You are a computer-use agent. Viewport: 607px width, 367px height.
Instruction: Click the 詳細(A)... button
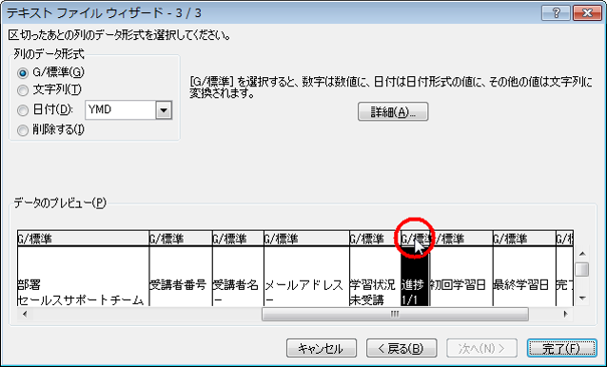coord(393,112)
